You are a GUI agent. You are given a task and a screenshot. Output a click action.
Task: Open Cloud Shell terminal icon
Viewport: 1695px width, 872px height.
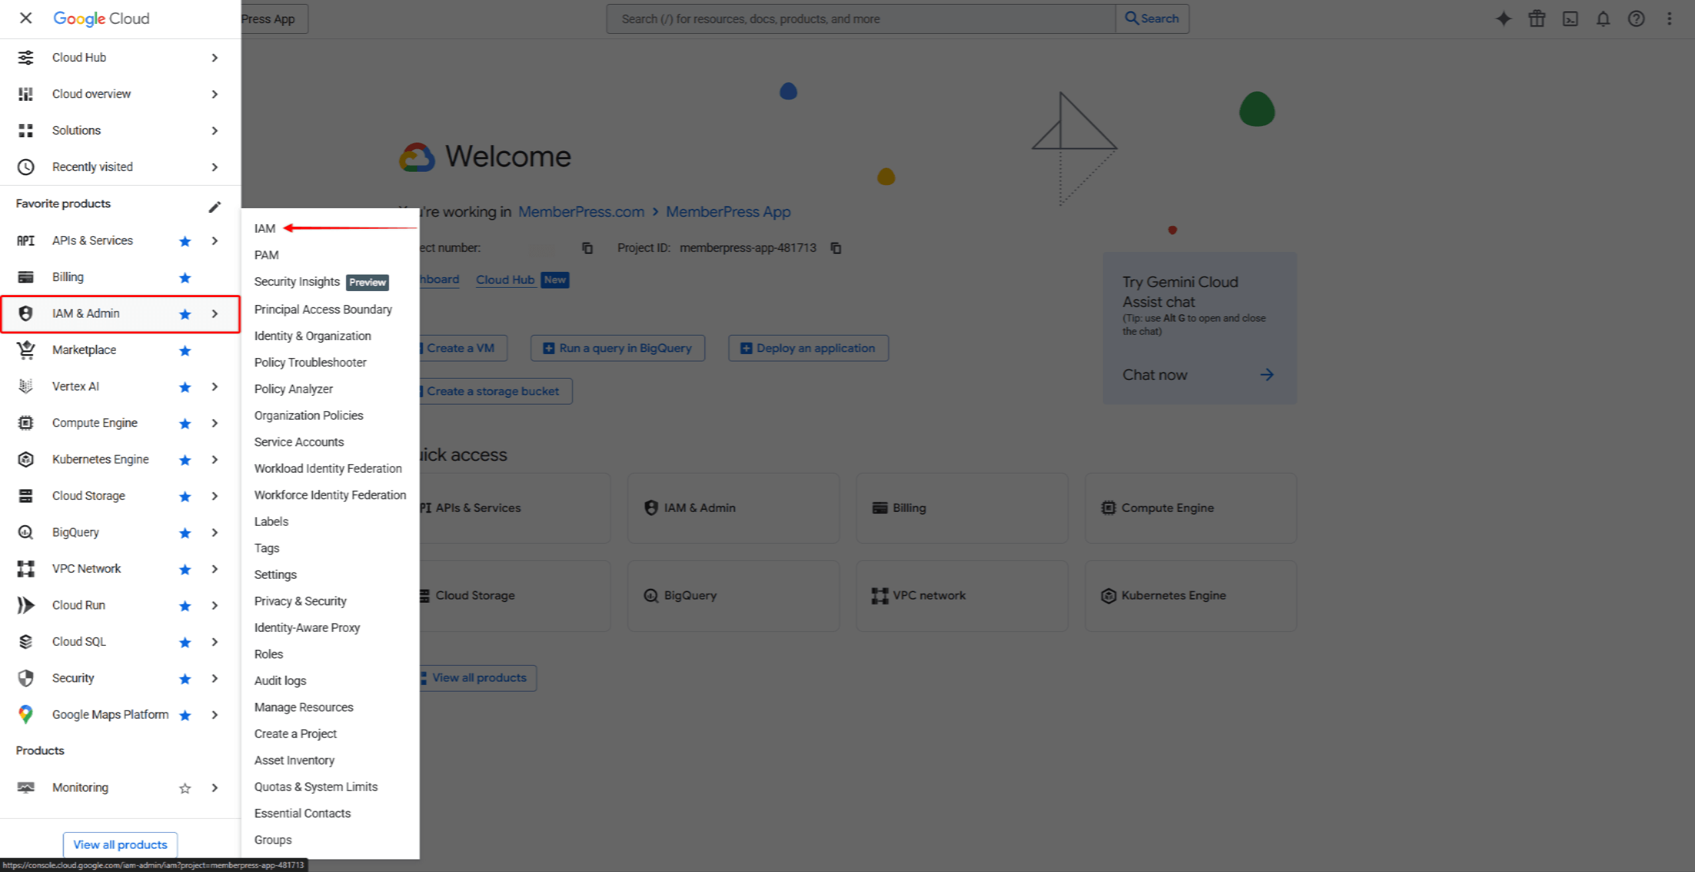(x=1570, y=19)
